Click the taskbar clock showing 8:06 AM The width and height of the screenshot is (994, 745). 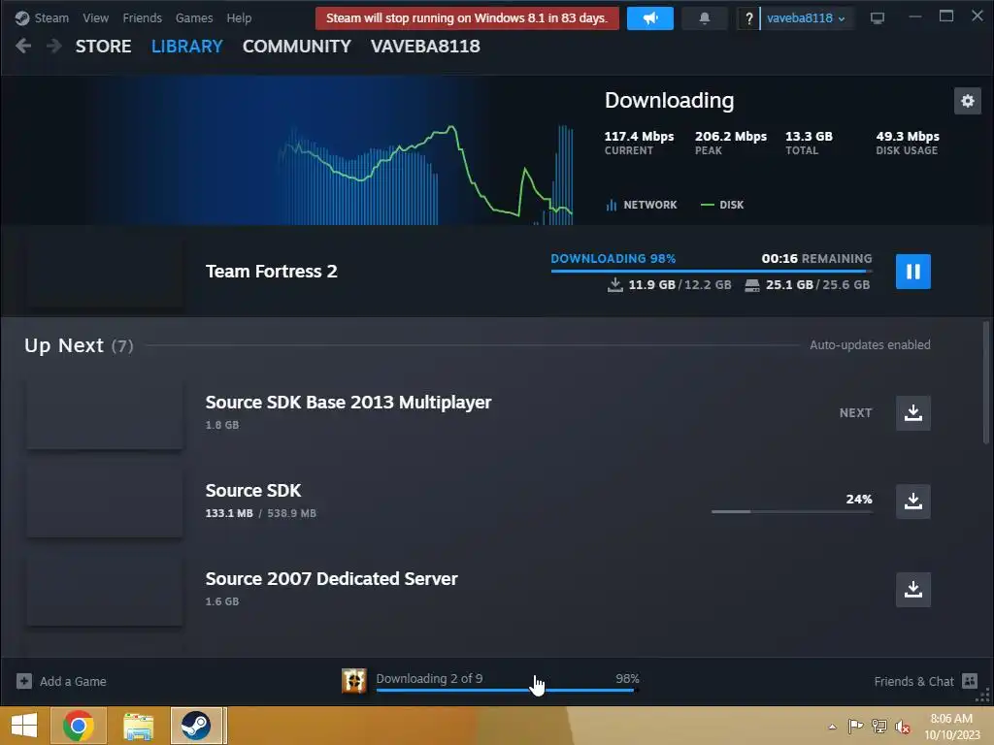coord(951,727)
